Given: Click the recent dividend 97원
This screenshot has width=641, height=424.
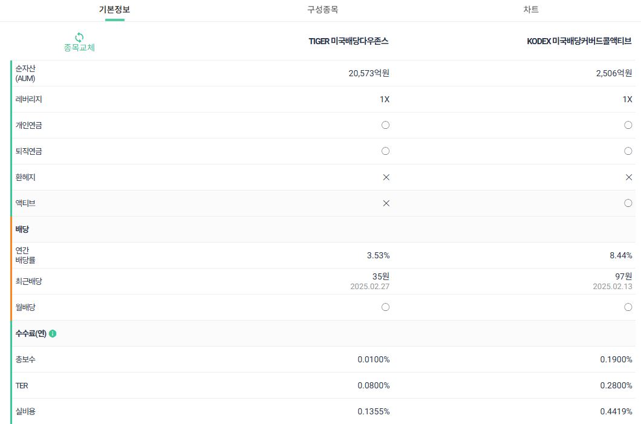Looking at the screenshot, I should click(623, 276).
